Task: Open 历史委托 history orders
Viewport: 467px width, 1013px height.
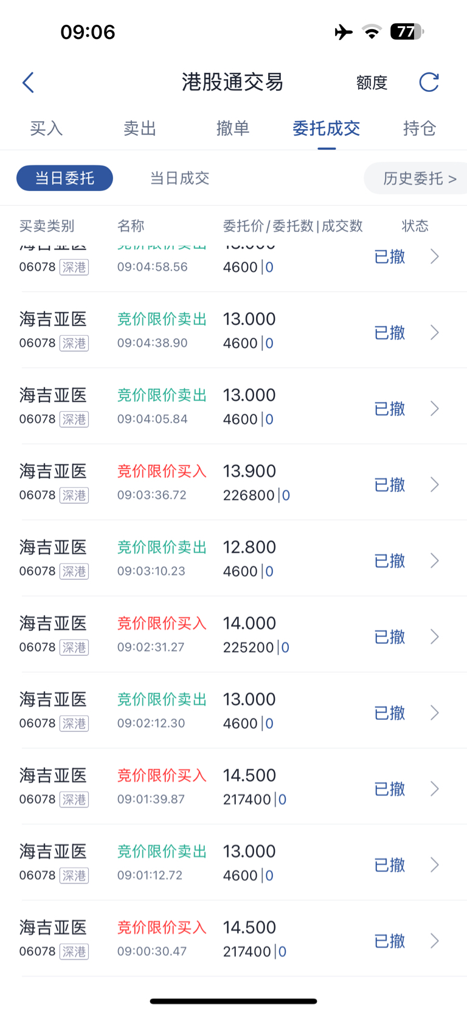Action: pyautogui.click(x=419, y=178)
